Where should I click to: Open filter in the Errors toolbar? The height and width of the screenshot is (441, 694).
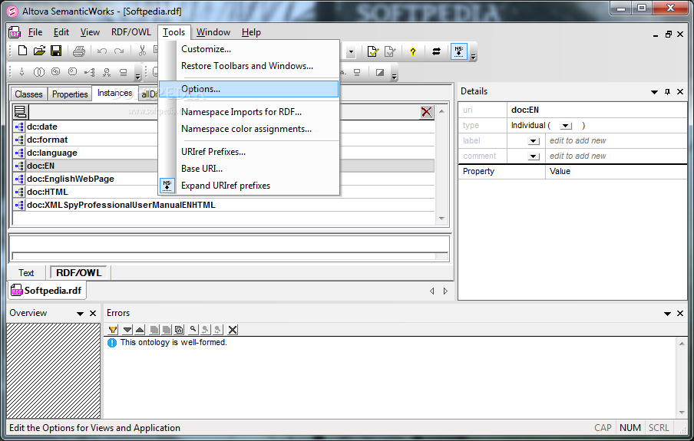tap(113, 330)
